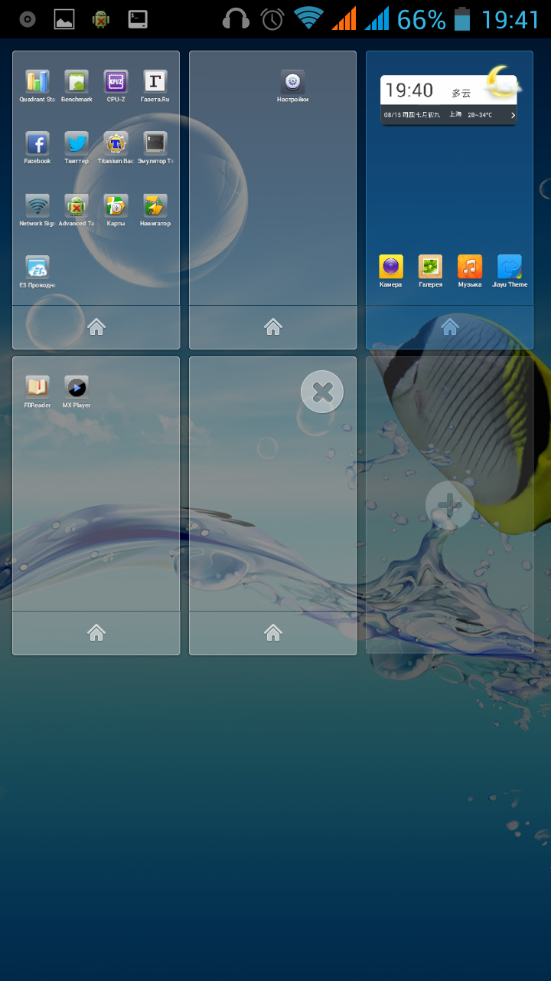Delete the empty screen with the X button
Image resolution: width=551 pixels, height=981 pixels.
pos(322,392)
